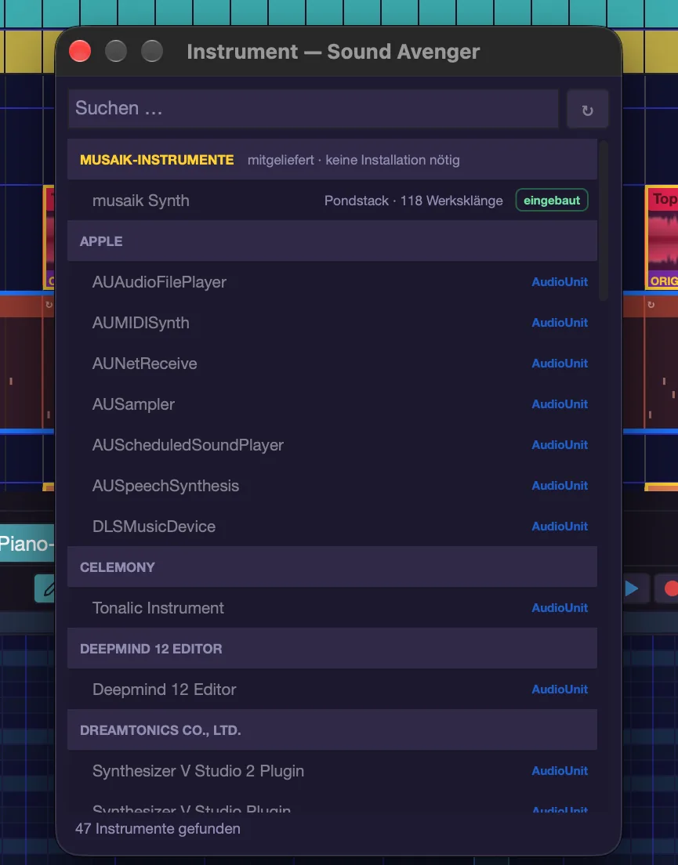This screenshot has height=865, width=678.
Task: Click the CELEMONY group header
Action: pos(332,567)
